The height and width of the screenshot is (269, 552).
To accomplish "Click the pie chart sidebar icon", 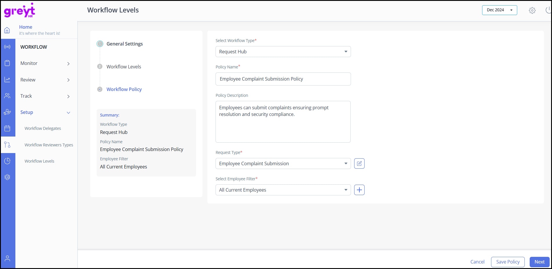I will 7,161.
